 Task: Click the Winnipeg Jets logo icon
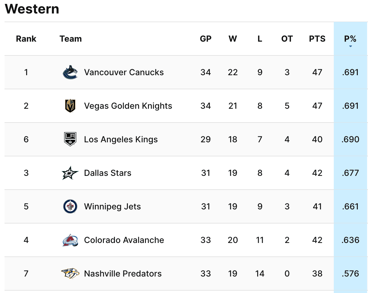(70, 206)
